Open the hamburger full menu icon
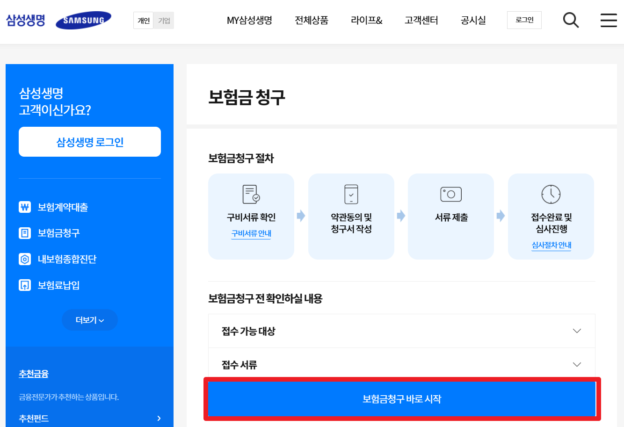This screenshot has height=427, width=624. (609, 20)
